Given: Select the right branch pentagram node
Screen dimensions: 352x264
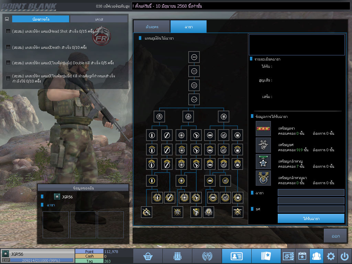Looking at the screenshot, I should coord(223,117).
